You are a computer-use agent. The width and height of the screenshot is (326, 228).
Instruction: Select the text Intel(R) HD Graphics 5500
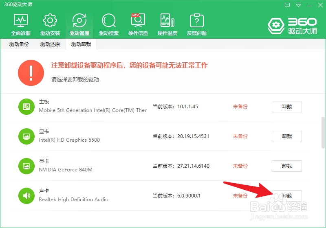69,140
